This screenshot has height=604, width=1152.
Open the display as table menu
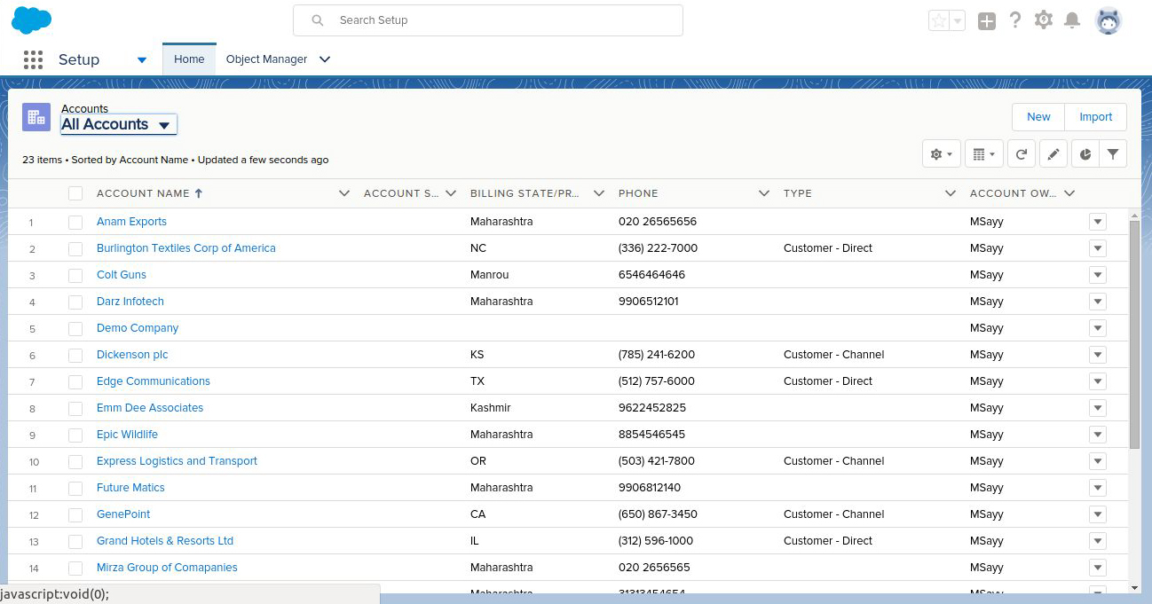tap(983, 154)
